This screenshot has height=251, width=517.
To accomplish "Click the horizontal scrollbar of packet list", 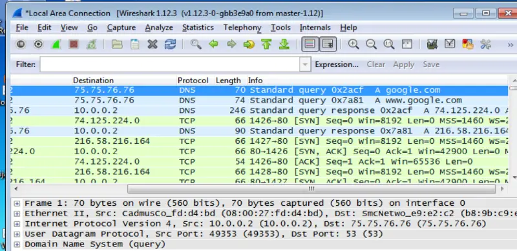I will click(311, 189).
